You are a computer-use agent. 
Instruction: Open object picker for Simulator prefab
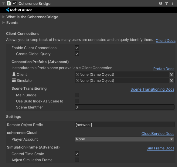click(x=172, y=80)
